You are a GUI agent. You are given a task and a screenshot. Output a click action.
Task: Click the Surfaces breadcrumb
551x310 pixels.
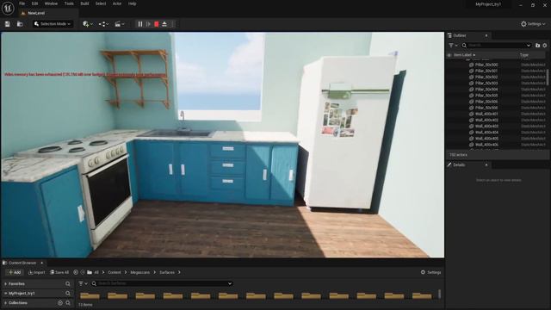pyautogui.click(x=167, y=272)
